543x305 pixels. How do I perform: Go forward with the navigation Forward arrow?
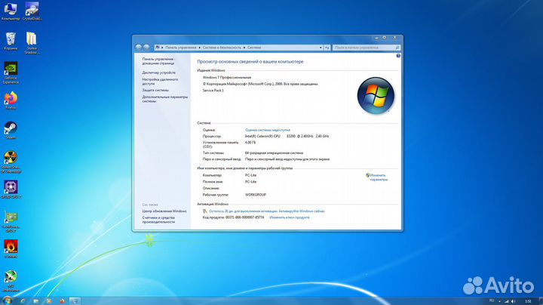coord(146,47)
